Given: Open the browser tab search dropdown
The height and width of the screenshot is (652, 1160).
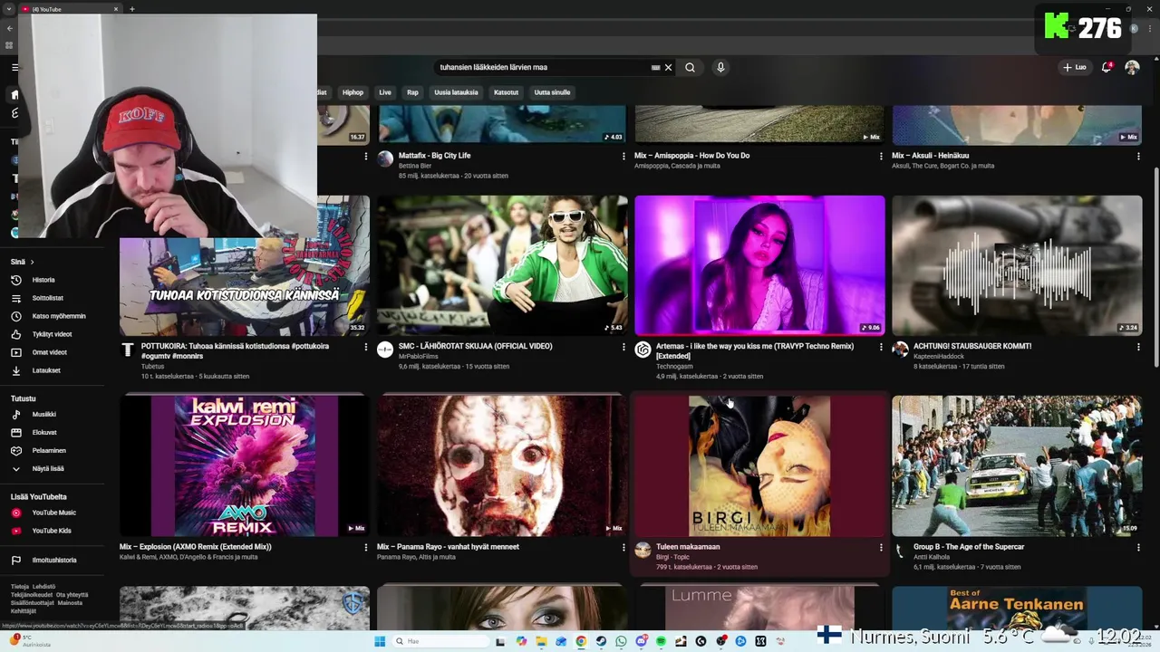Looking at the screenshot, I should (x=9, y=9).
